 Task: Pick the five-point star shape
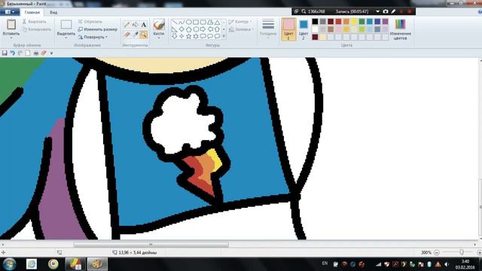(189, 36)
